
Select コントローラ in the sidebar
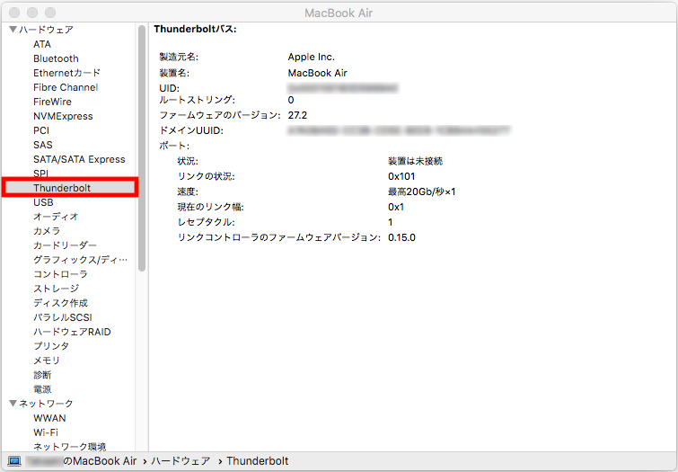click(x=60, y=274)
